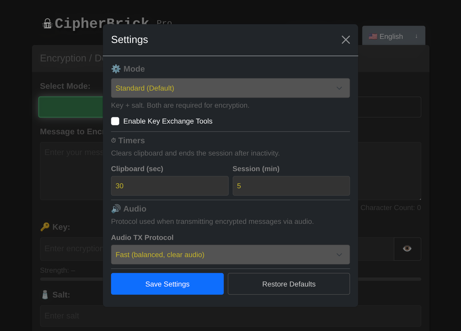Click the Strength indicator bar
Image resolution: width=461 pixels, height=331 pixels.
coord(72,279)
